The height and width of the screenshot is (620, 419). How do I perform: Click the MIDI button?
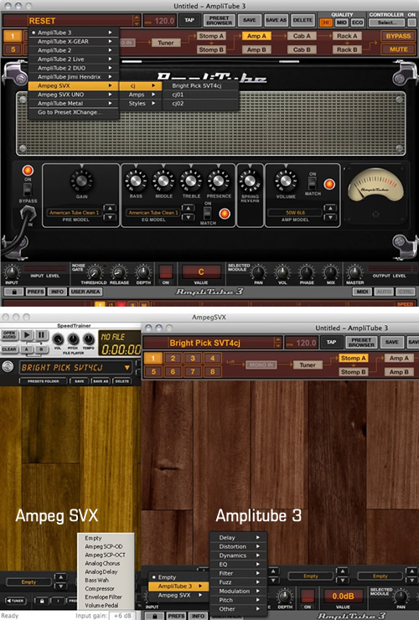(362, 292)
